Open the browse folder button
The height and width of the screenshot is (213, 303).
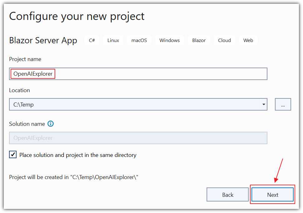click(x=283, y=104)
